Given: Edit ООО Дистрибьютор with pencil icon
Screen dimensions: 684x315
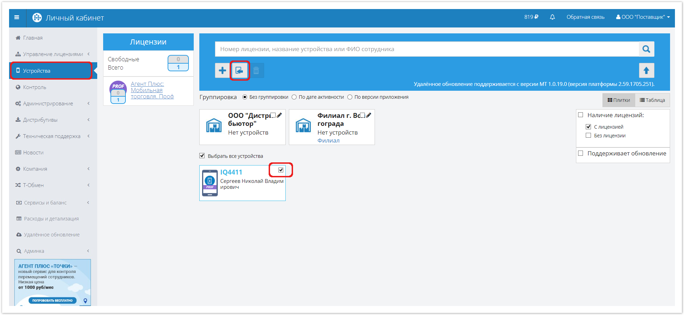Looking at the screenshot, I should click(279, 115).
